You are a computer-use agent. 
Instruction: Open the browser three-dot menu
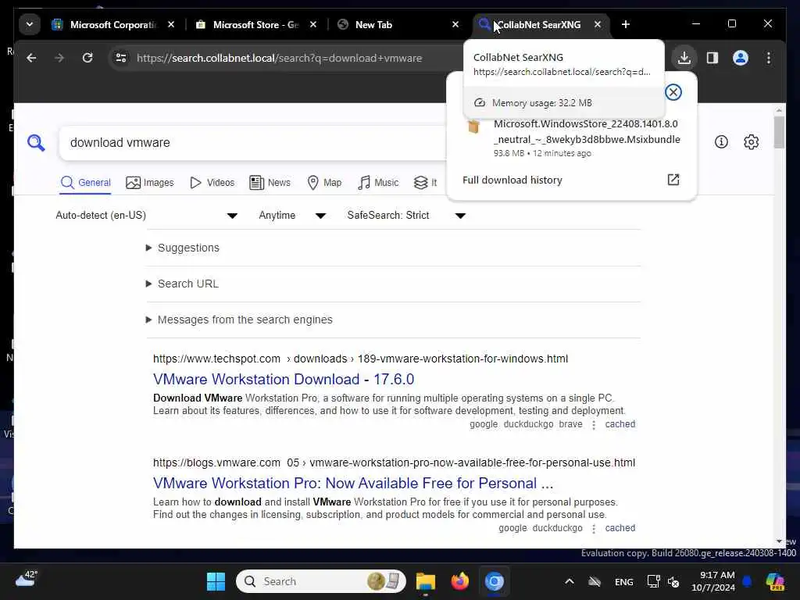point(769,58)
